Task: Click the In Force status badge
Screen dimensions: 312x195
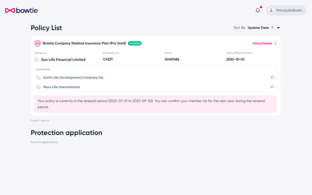Action: 135,43
